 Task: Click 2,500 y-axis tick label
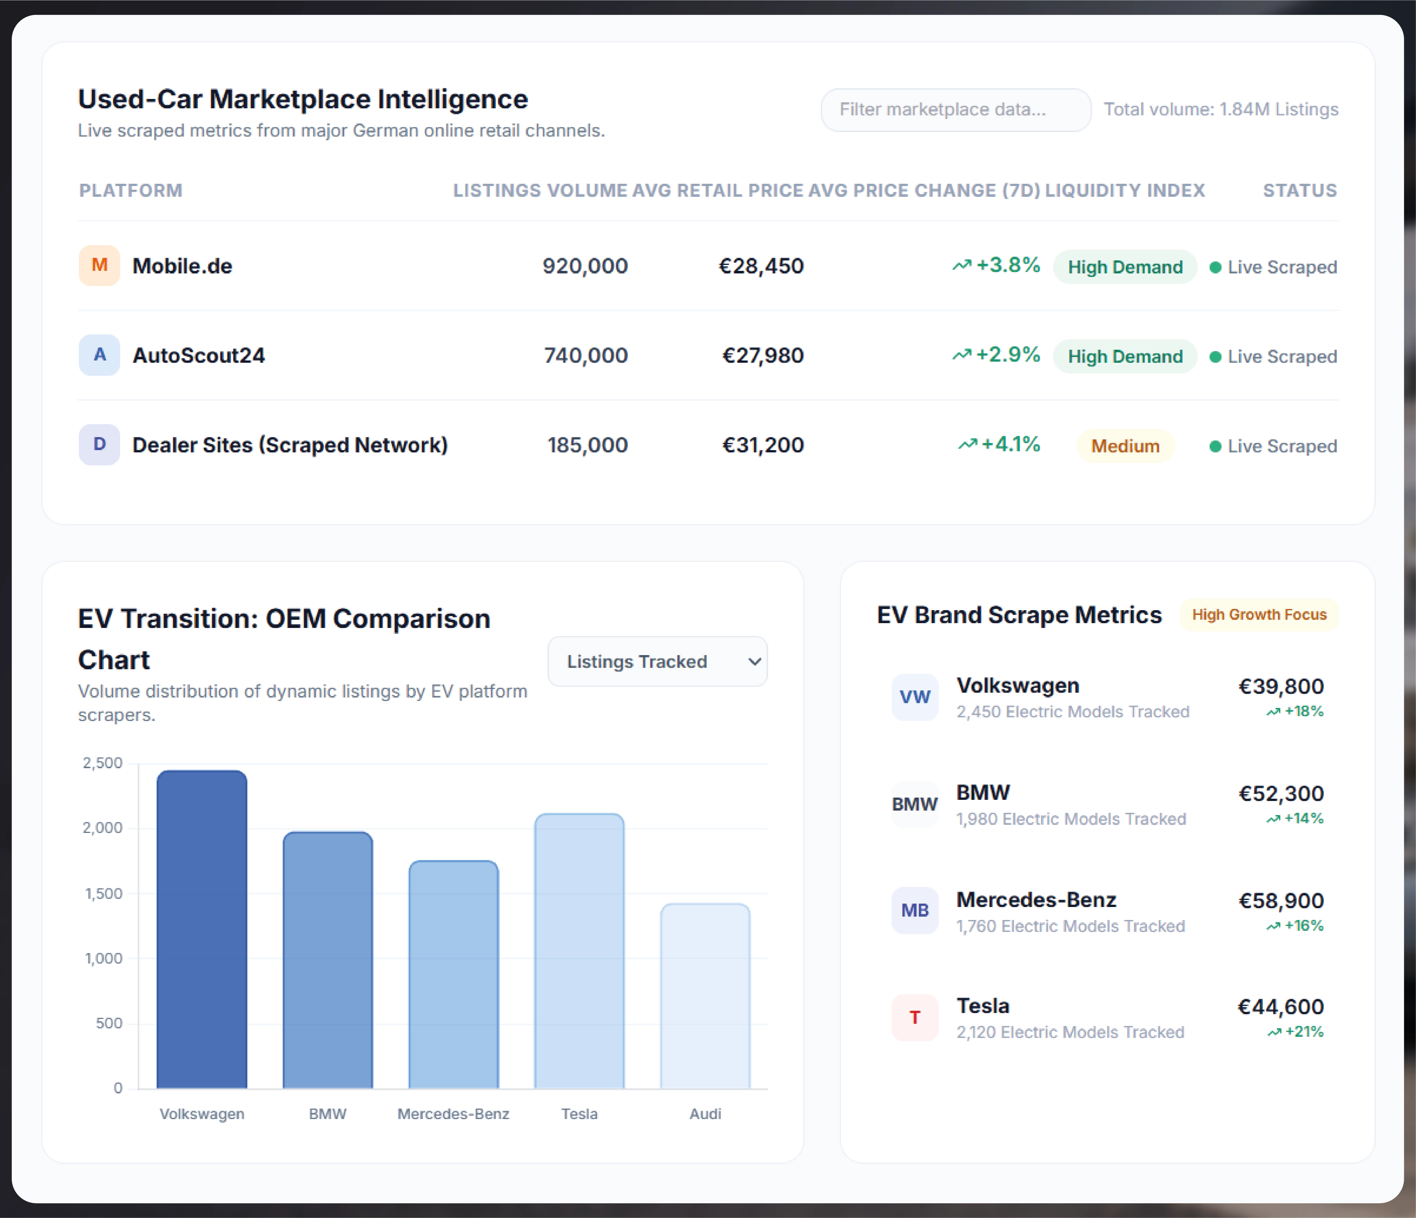pos(103,763)
